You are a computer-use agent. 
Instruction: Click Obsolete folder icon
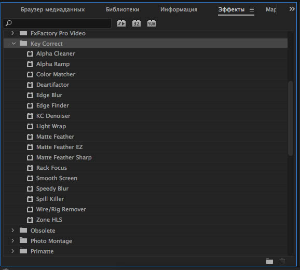(23, 230)
